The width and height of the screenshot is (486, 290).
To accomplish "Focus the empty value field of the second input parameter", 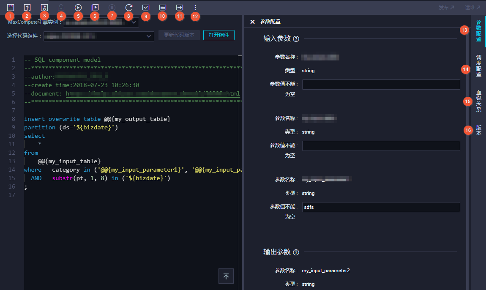I will [381, 146].
